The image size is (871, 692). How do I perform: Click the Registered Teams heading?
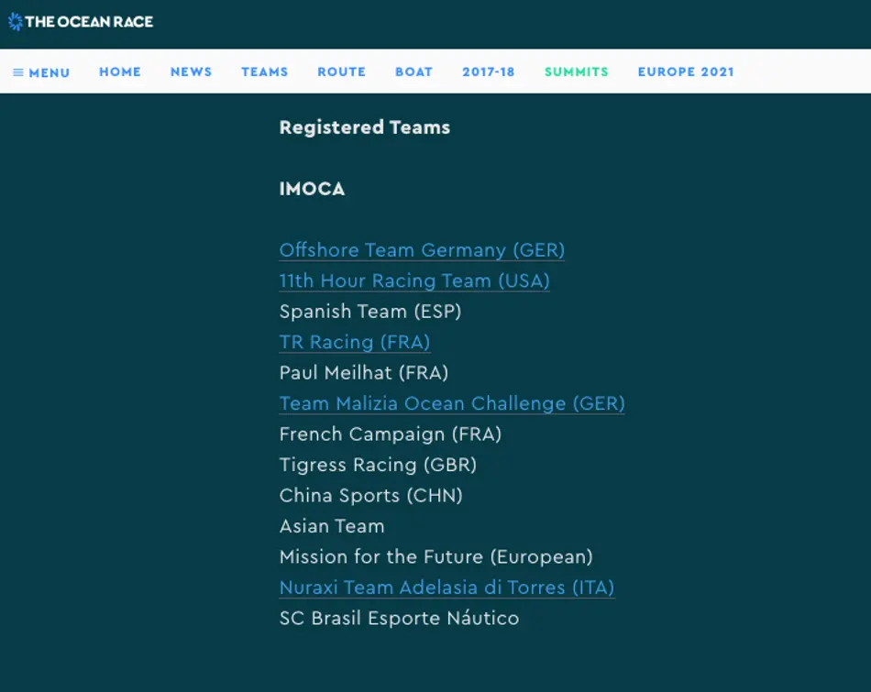click(365, 127)
